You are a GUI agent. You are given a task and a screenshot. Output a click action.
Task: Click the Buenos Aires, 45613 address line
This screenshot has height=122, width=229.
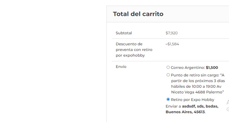[185, 112]
